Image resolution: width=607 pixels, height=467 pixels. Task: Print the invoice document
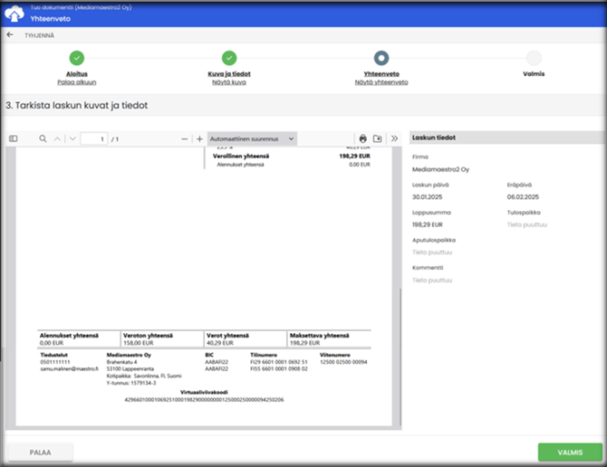click(363, 138)
